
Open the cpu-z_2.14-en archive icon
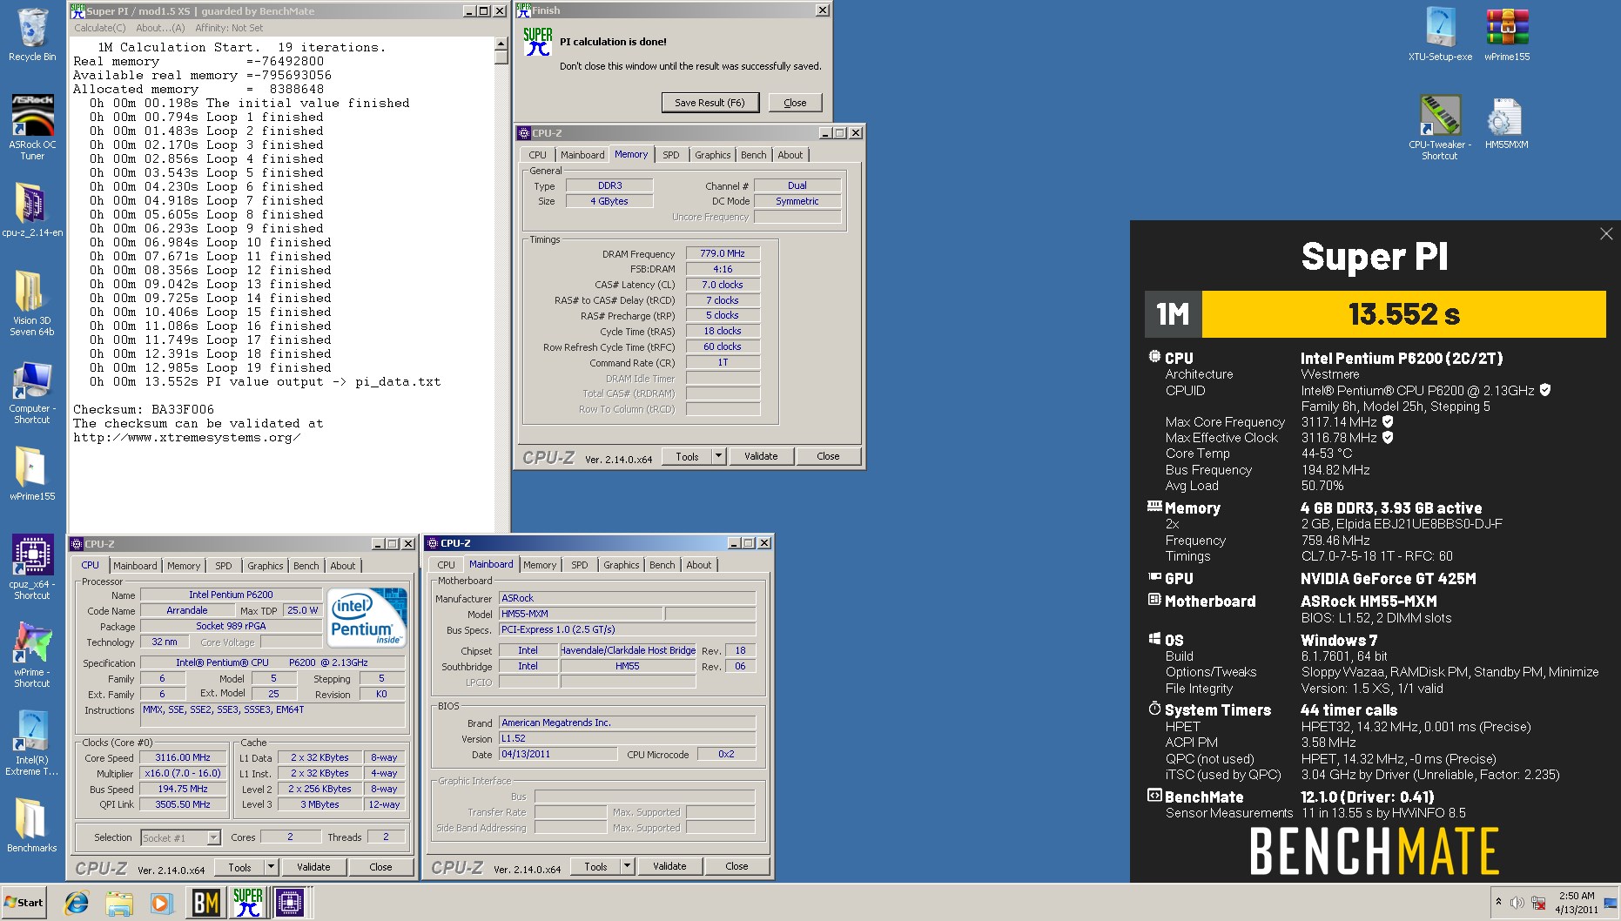32,209
